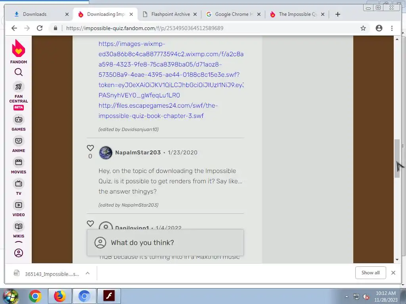Screen dimensions: 406x304
Task: Open Fan Central rocket icon
Action: click(18, 87)
